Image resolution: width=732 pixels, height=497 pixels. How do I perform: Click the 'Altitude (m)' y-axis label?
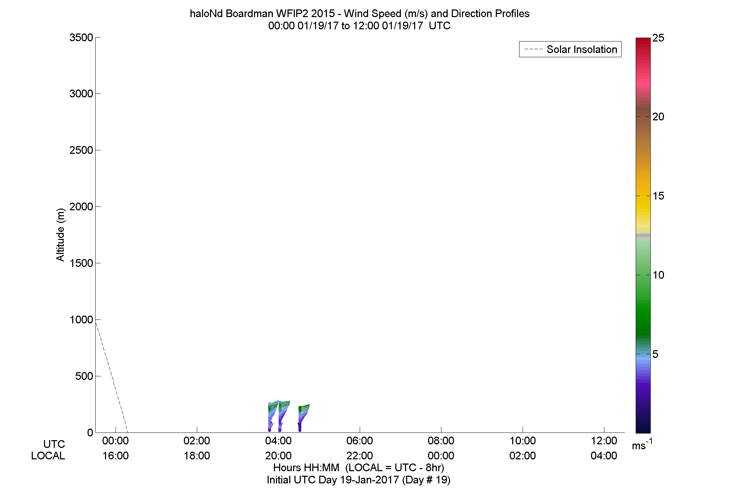(60, 235)
